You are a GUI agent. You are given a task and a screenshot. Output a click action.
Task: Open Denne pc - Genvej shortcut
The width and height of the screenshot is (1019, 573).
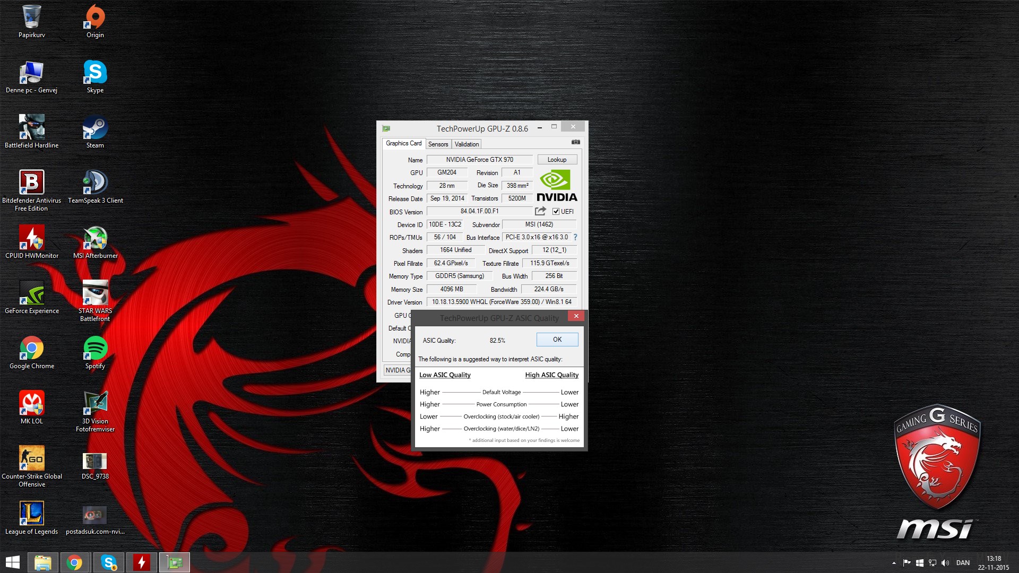click(x=32, y=77)
